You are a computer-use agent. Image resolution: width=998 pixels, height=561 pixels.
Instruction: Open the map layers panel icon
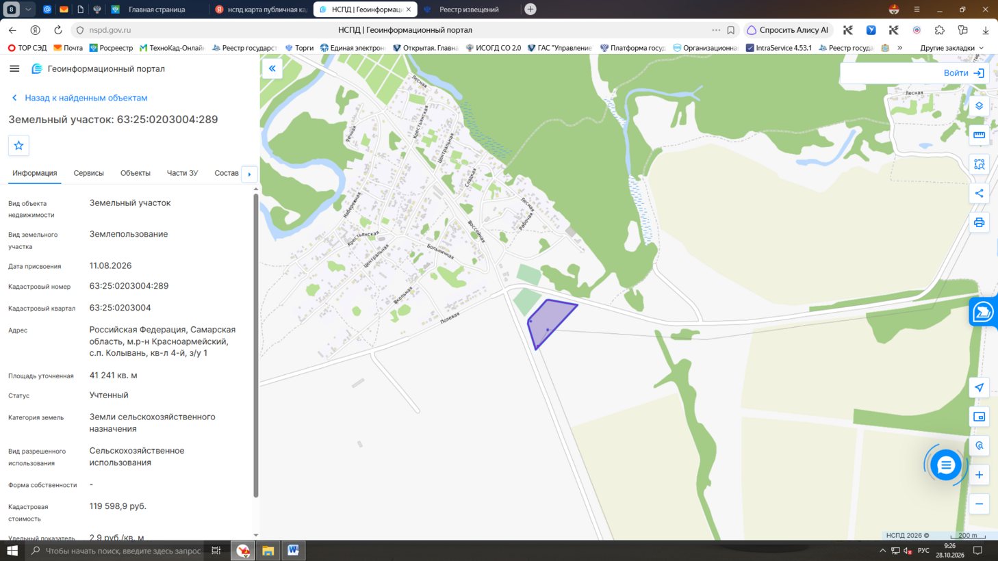979,105
